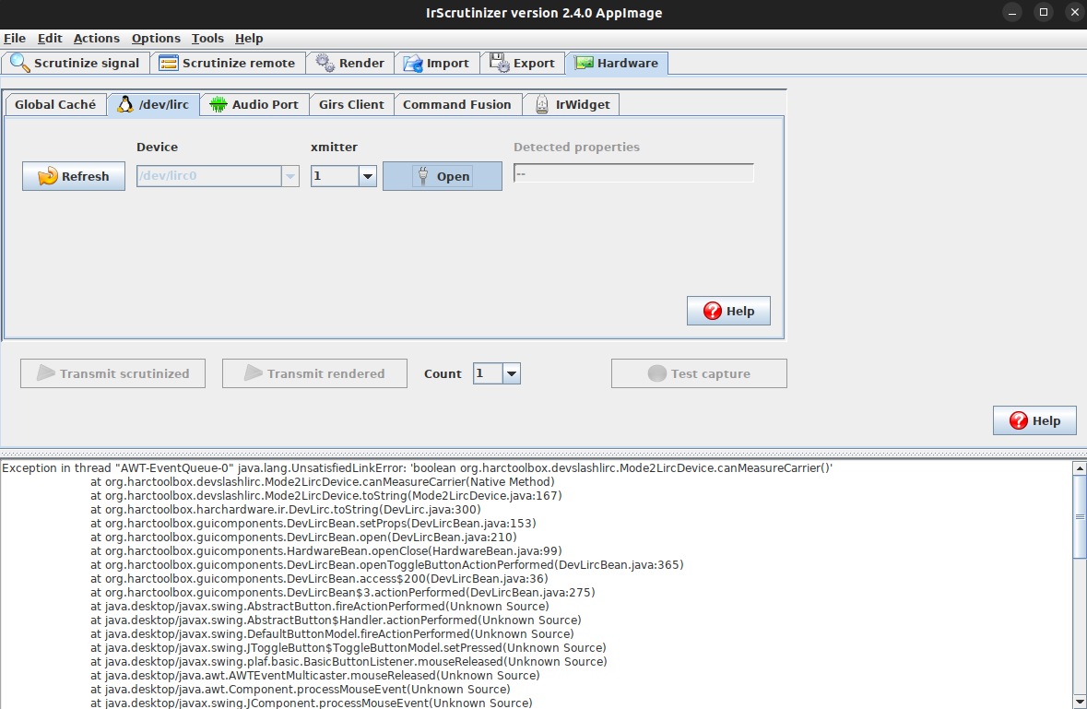
Task: Click the green Audio Port waveform icon
Action: coord(219,105)
